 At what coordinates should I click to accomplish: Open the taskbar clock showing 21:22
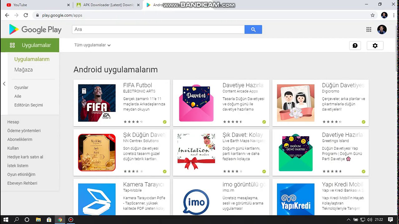(379, 220)
